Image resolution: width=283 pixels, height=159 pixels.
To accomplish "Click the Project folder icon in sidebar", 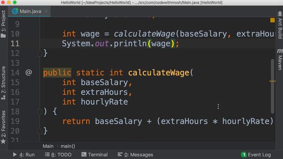I will [3, 35].
